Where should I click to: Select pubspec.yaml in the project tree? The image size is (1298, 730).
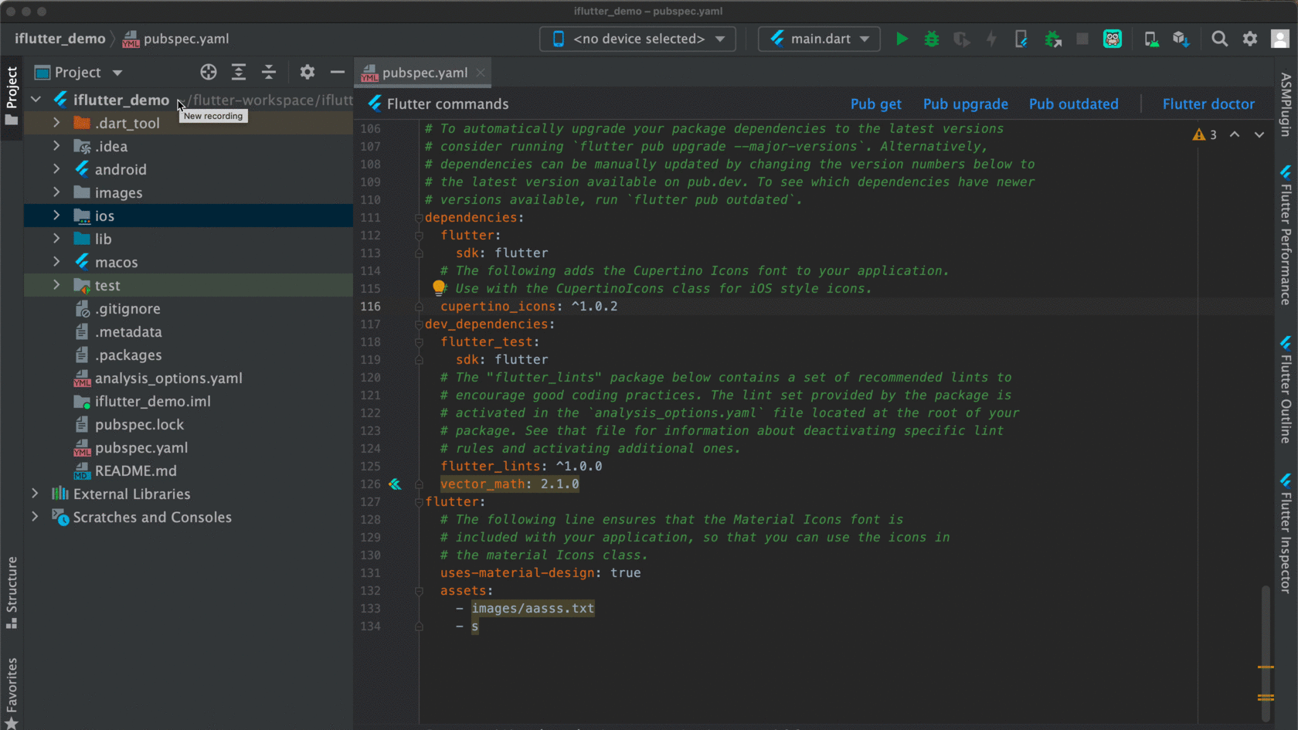coord(141,447)
